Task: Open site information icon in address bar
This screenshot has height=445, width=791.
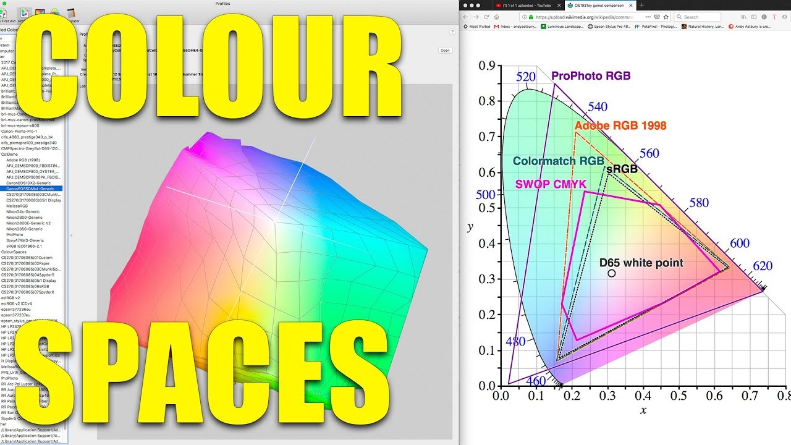Action: [525, 17]
